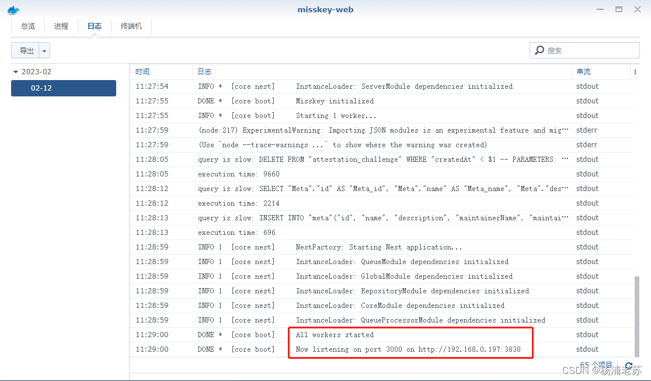Select the 'RepositoryModule dependencies initialized' row
This screenshot has height=381, width=651.
pyautogui.click(x=382, y=291)
